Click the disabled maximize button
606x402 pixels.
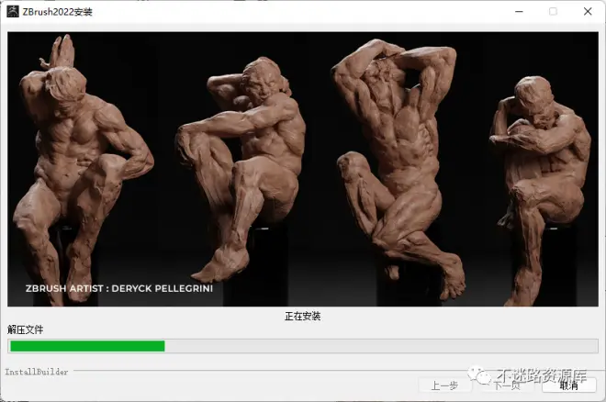click(553, 12)
